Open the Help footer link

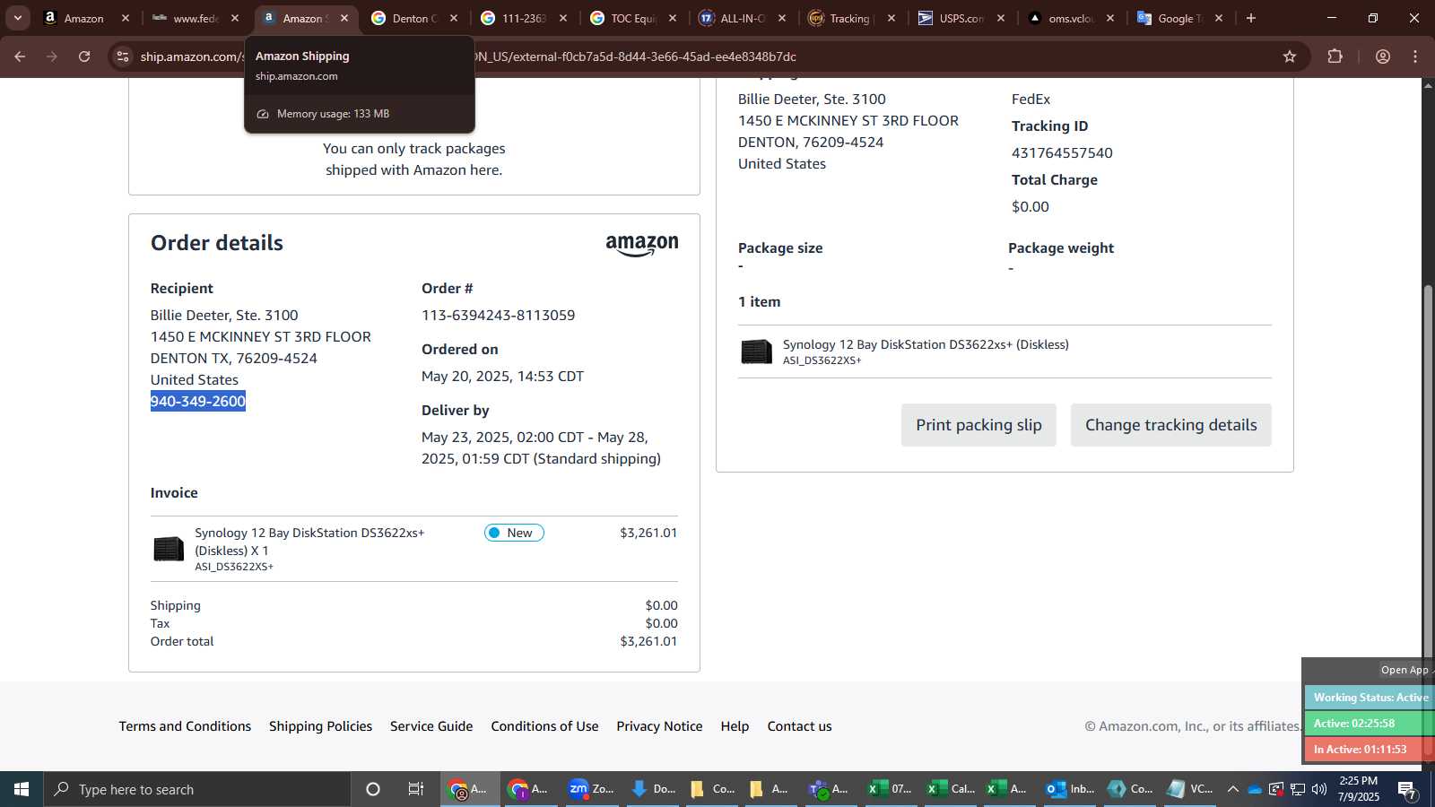click(x=735, y=726)
